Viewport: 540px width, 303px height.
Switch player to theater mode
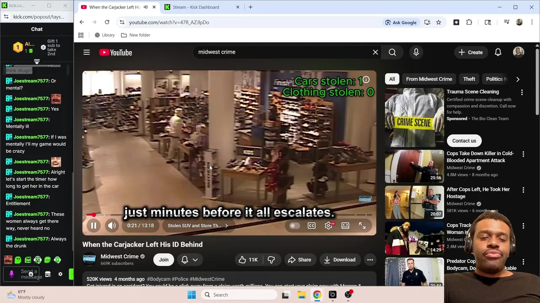tap(345, 226)
